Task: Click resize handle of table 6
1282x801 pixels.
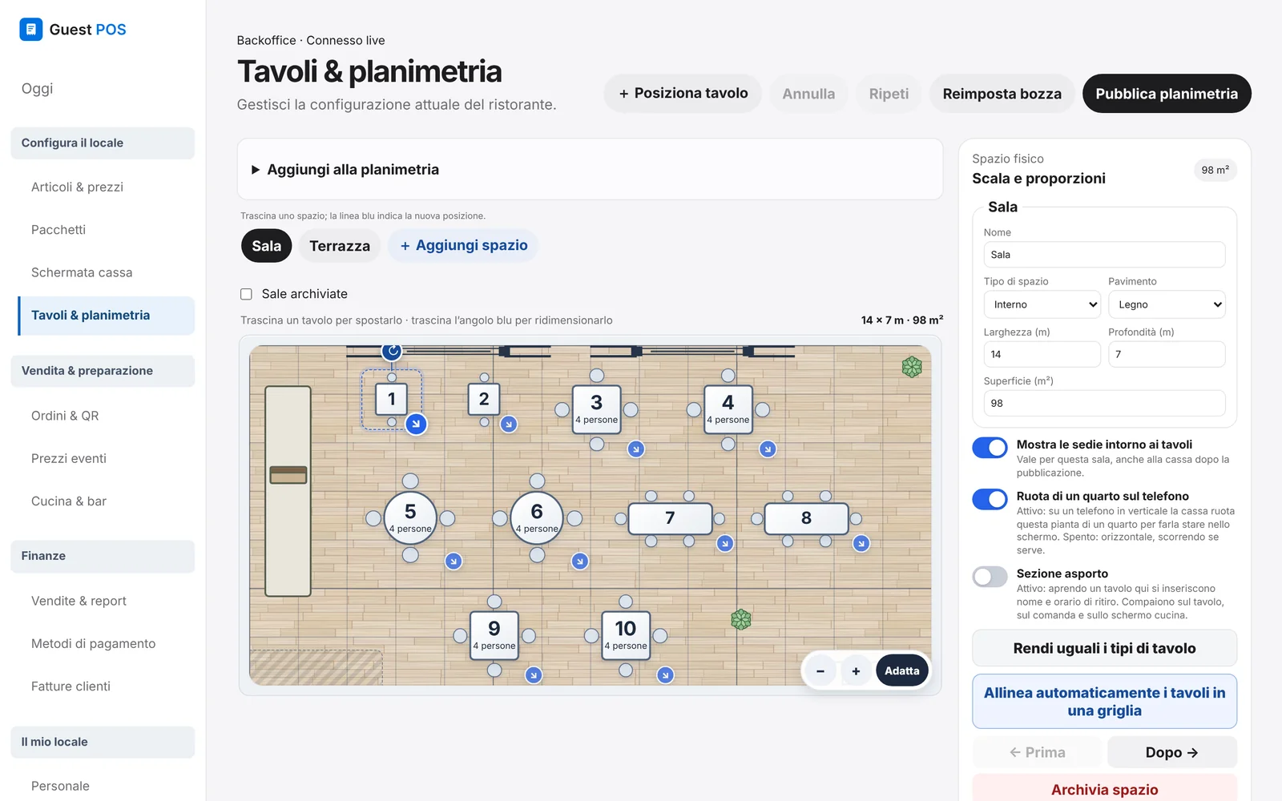Action: pos(580,562)
